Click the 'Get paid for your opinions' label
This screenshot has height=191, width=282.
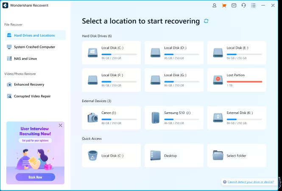point(35,140)
